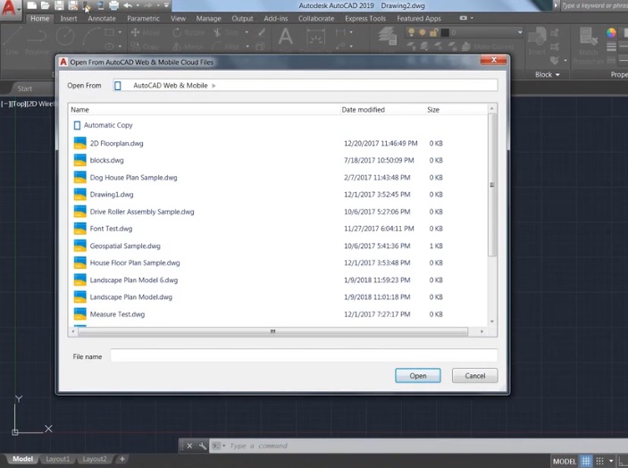Click the customize wrench icon on command line
This screenshot has height=468, width=628.
(x=202, y=446)
